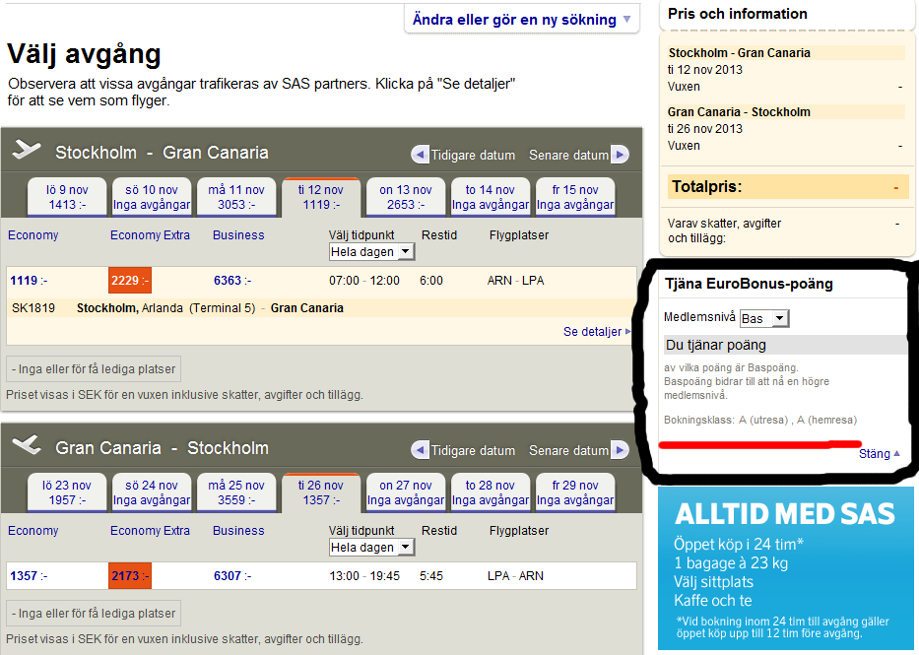The width and height of the screenshot is (919, 655).
Task: Select the 'må 25 nov' return date tab
Action: tap(236, 492)
